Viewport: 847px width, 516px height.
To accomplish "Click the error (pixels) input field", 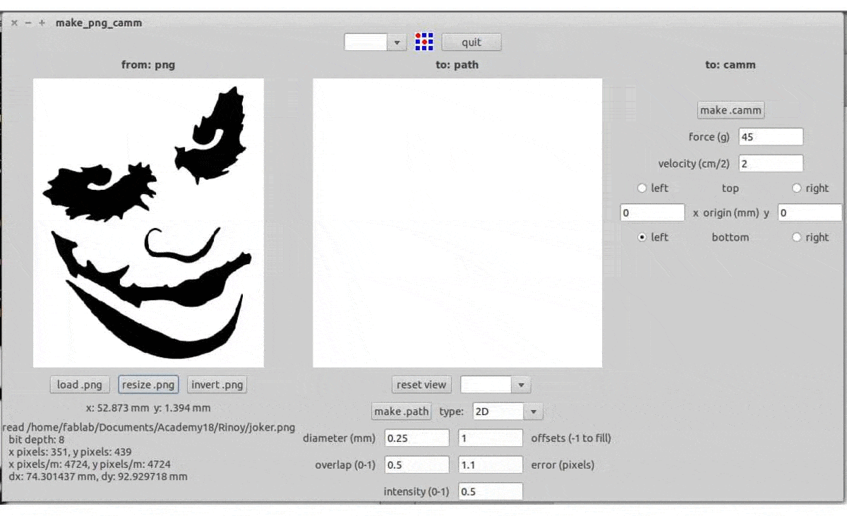I will (x=491, y=464).
